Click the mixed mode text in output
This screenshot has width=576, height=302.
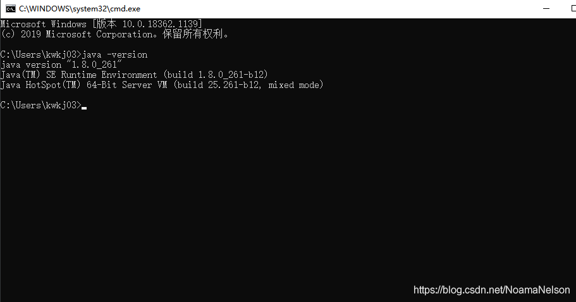294,85
